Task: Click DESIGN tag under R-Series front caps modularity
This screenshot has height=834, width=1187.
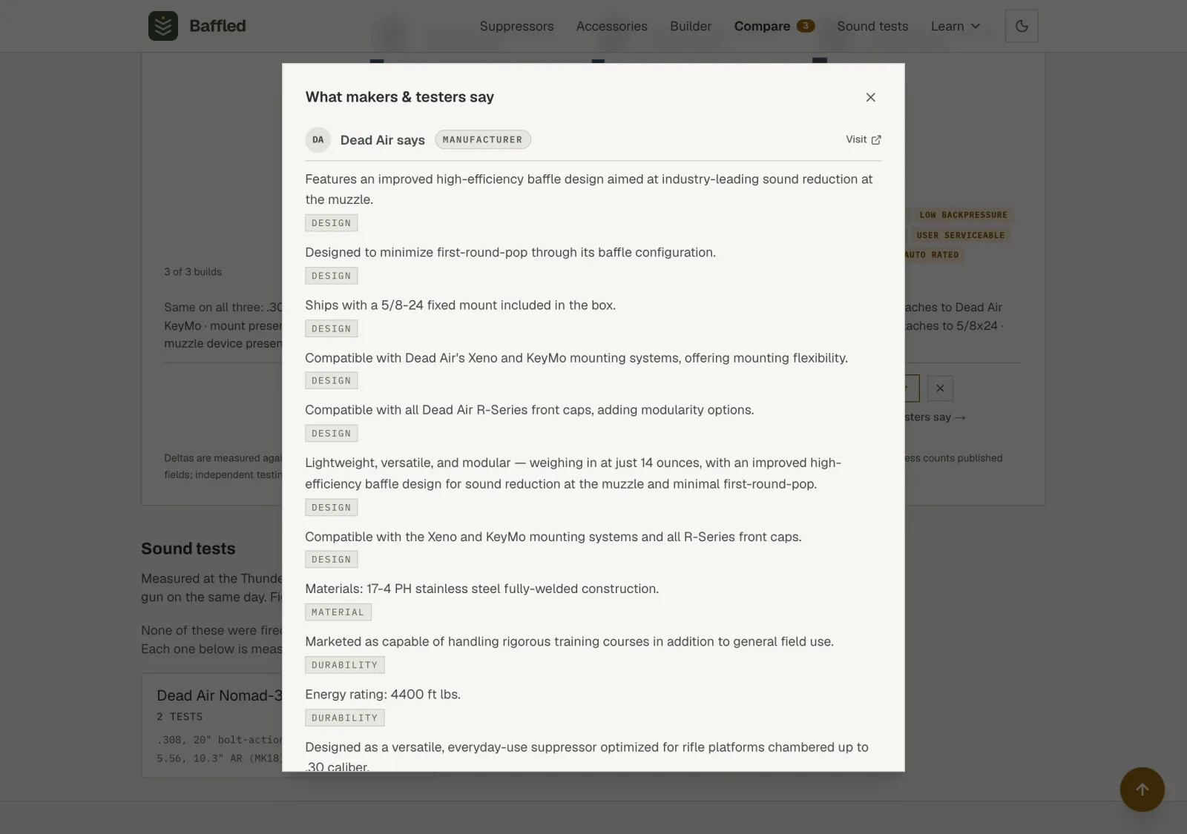Action: (332, 434)
